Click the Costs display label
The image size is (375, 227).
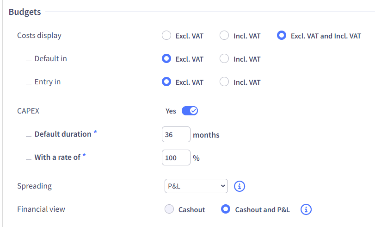tap(39, 36)
